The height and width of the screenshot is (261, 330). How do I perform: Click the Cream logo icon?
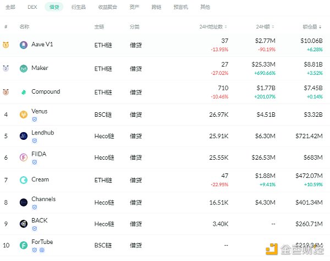(24, 180)
